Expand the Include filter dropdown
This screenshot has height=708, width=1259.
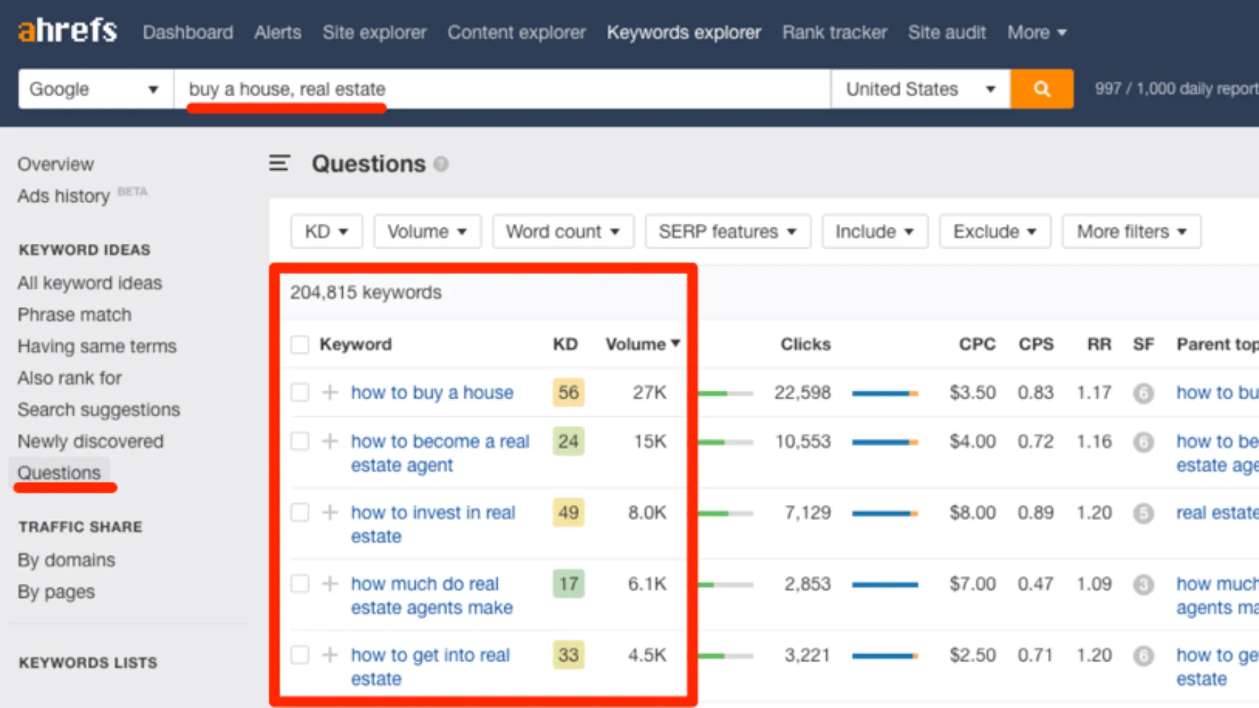875,231
